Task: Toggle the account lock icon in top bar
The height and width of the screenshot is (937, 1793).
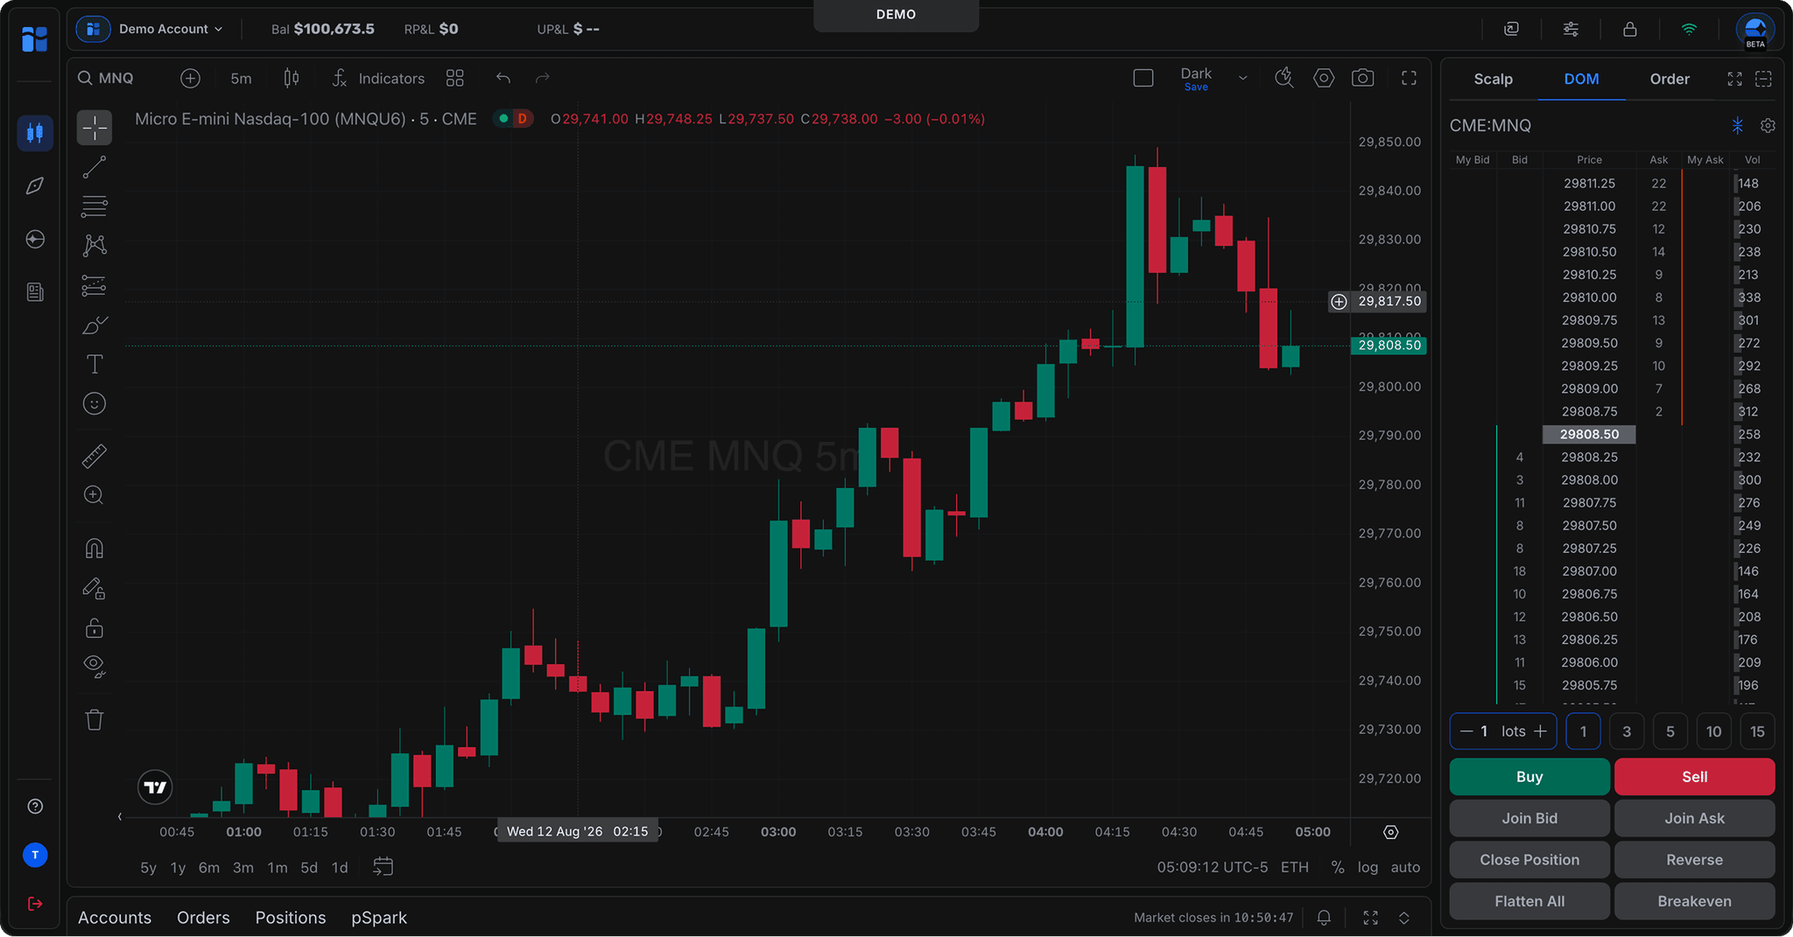Action: pyautogui.click(x=1630, y=29)
